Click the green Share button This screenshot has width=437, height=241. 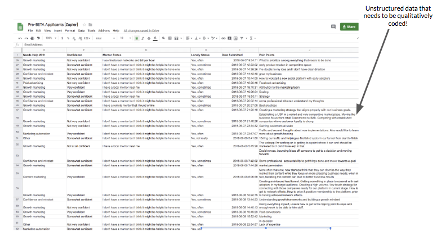pos(349,27)
